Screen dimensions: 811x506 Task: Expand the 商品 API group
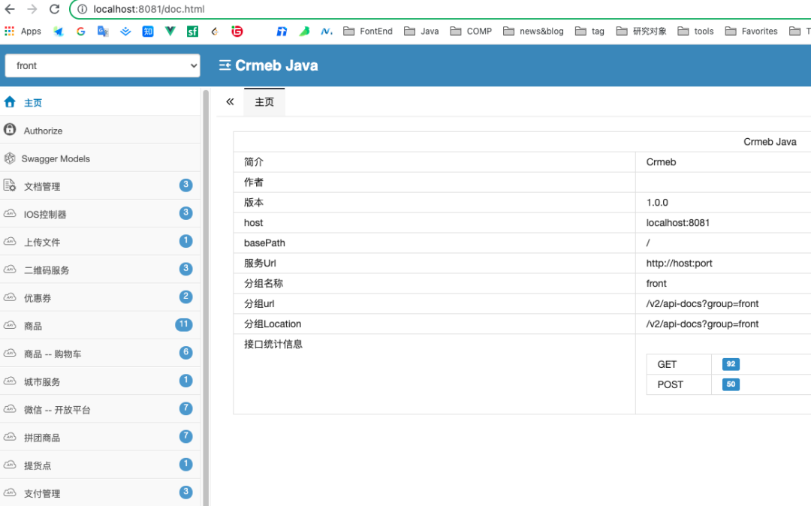tap(33, 326)
